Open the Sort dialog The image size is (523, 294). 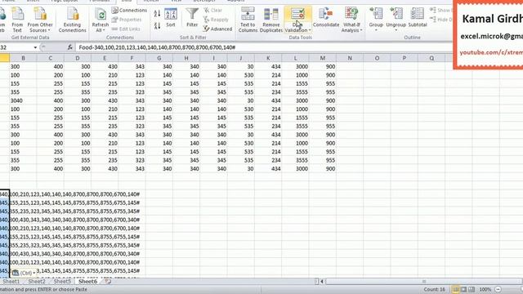[171, 17]
